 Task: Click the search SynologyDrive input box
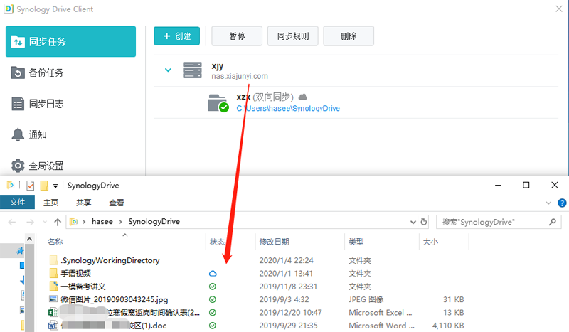[499, 222]
